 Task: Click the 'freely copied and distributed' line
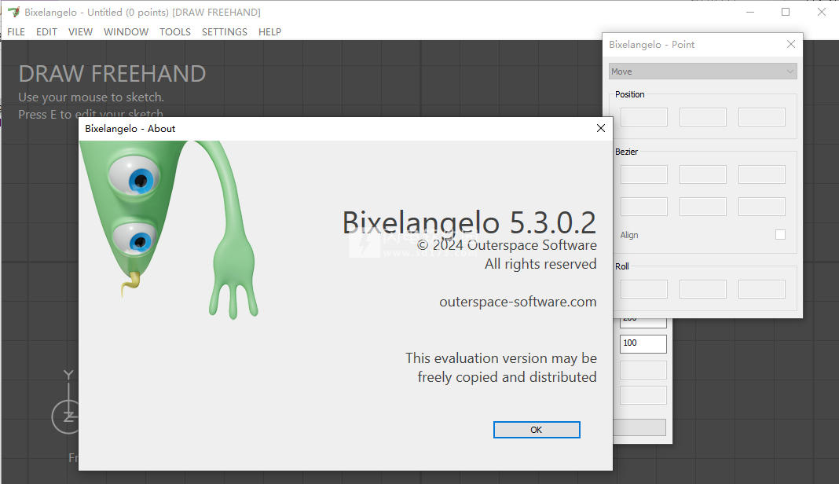coord(507,377)
